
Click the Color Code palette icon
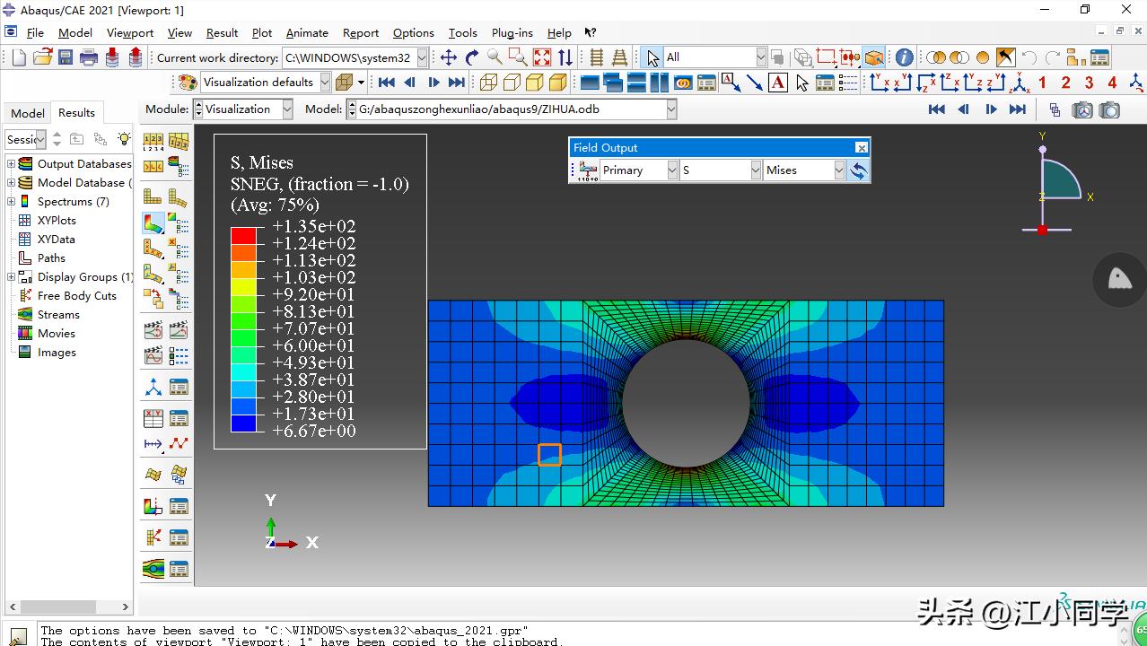point(188,83)
